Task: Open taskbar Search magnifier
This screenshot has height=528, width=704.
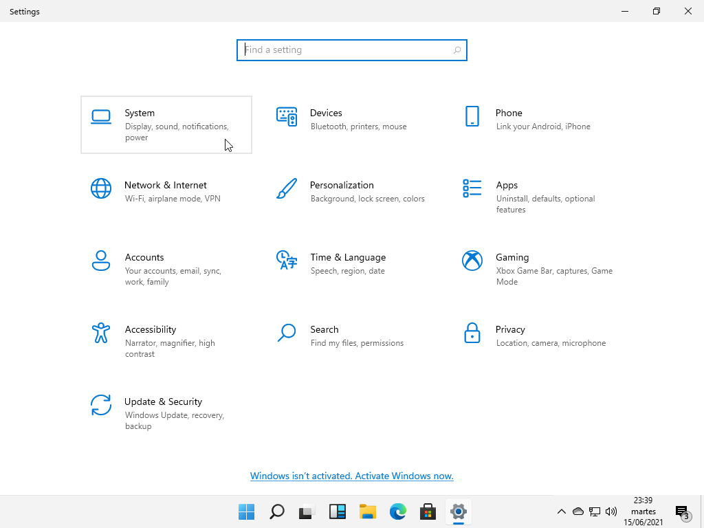Action: coord(277,511)
